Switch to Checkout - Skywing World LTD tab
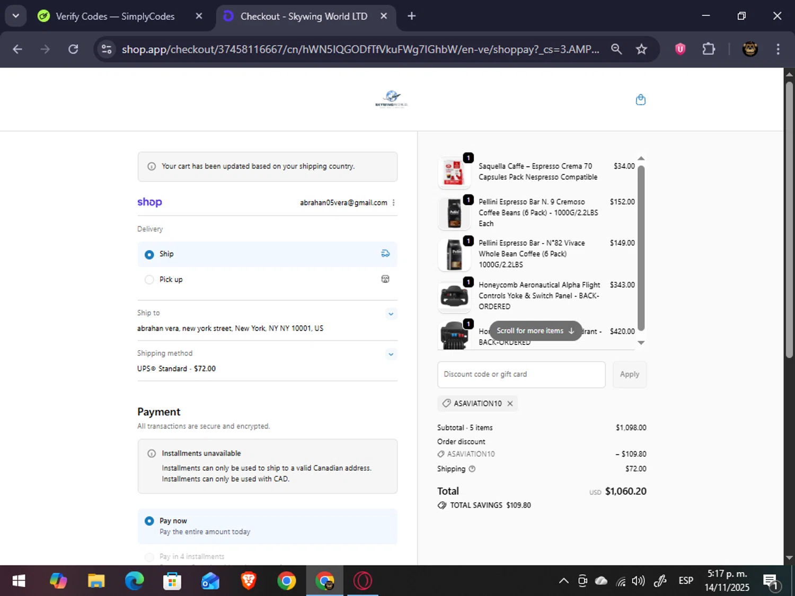This screenshot has width=795, height=596. pos(304,16)
